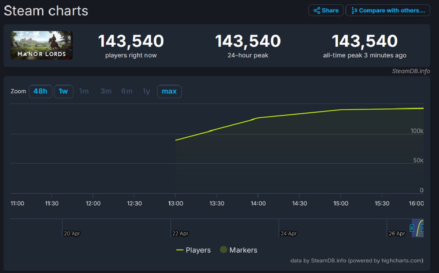Select the 1m zoom range
The width and height of the screenshot is (439, 273).
pos(84,91)
